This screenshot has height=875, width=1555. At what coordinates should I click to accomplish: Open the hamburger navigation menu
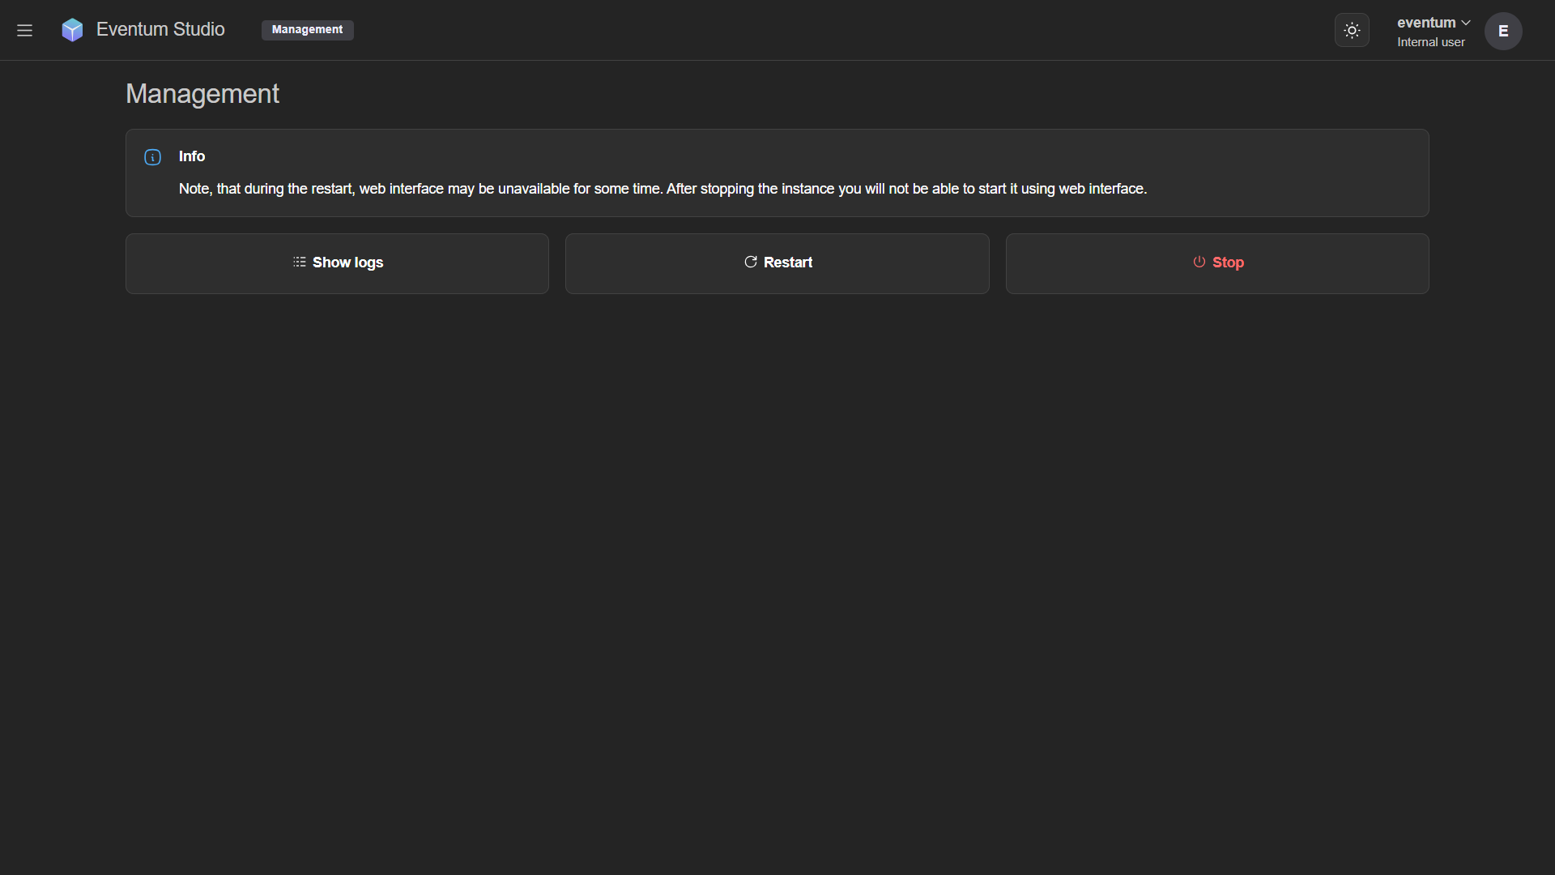(x=24, y=30)
